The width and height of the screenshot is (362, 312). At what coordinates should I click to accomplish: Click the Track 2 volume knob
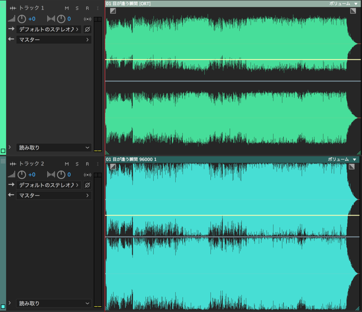pyautogui.click(x=22, y=175)
